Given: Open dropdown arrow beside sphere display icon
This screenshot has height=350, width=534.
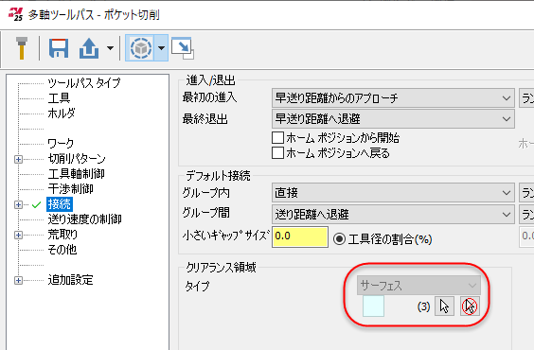Looking at the screenshot, I should pyautogui.click(x=161, y=48).
